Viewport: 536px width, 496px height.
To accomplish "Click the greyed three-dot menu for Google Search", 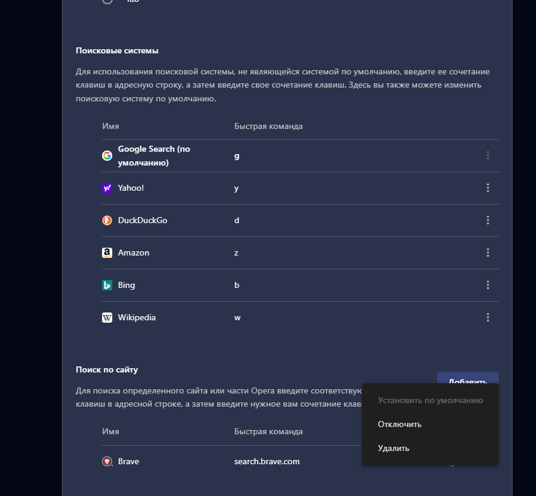I will pyautogui.click(x=487, y=156).
